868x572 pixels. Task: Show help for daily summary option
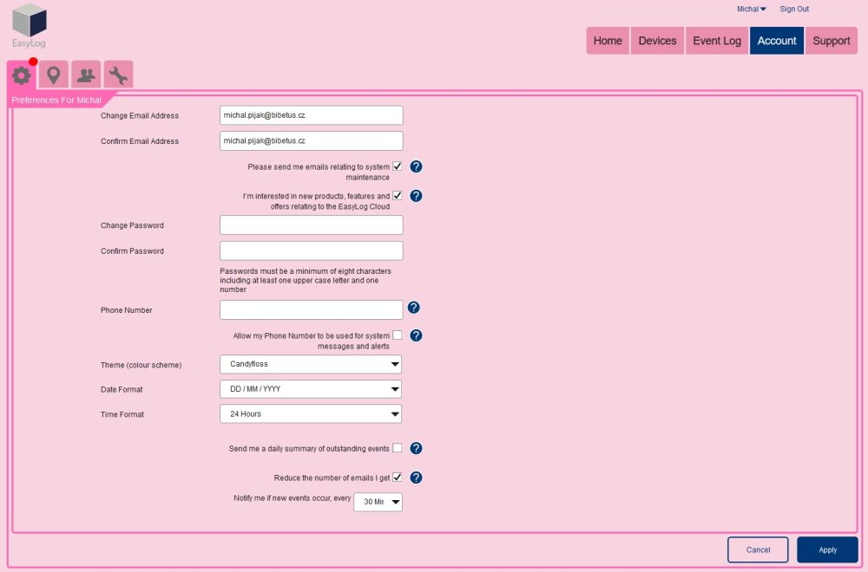416,448
